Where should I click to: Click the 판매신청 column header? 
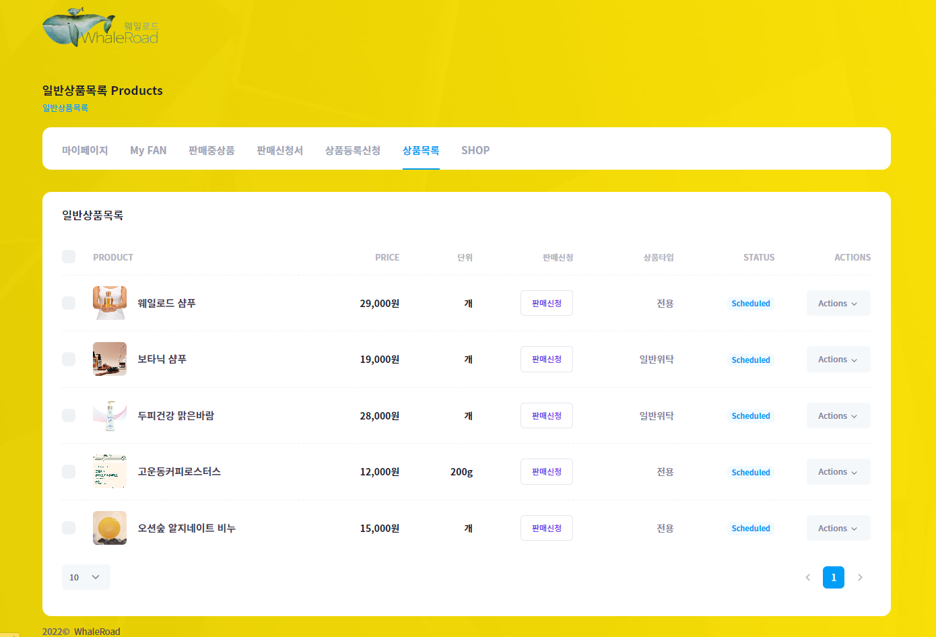click(x=558, y=257)
